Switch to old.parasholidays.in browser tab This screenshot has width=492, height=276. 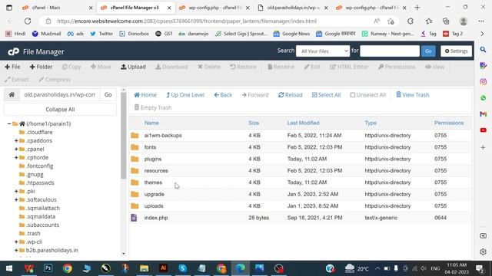pyautogui.click(x=292, y=8)
